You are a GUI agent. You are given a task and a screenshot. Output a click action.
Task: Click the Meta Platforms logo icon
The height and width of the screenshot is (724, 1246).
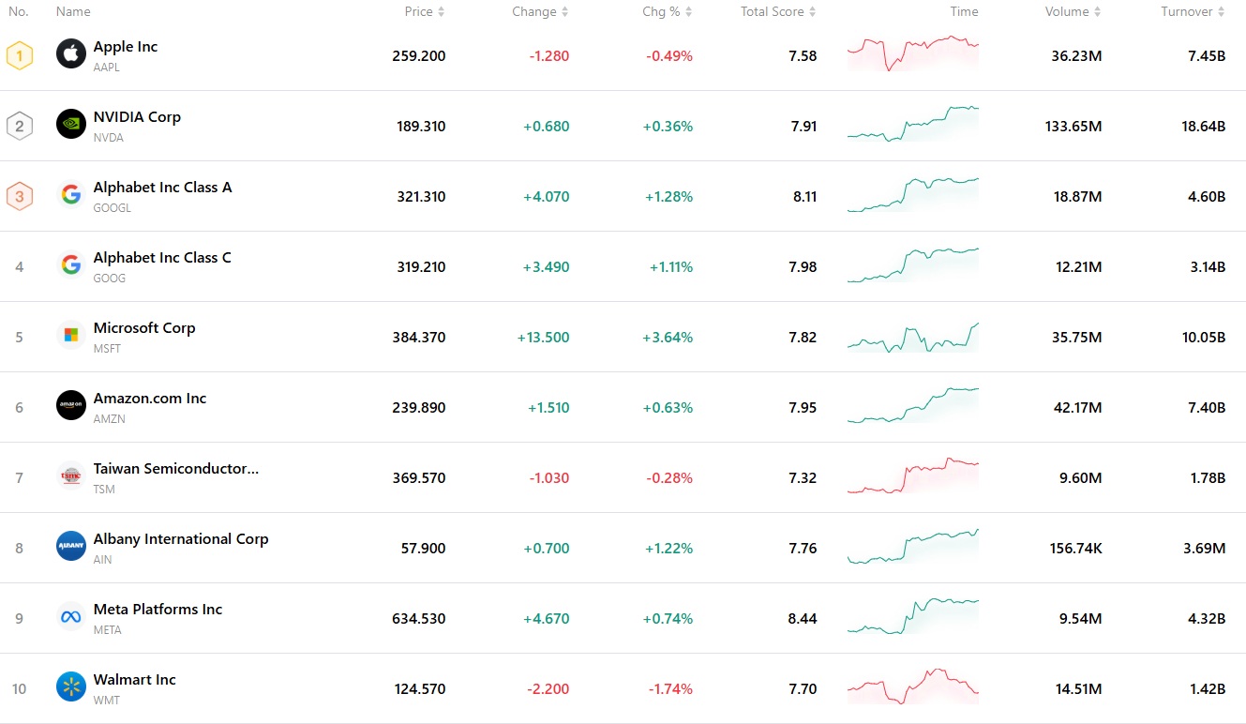(x=71, y=617)
